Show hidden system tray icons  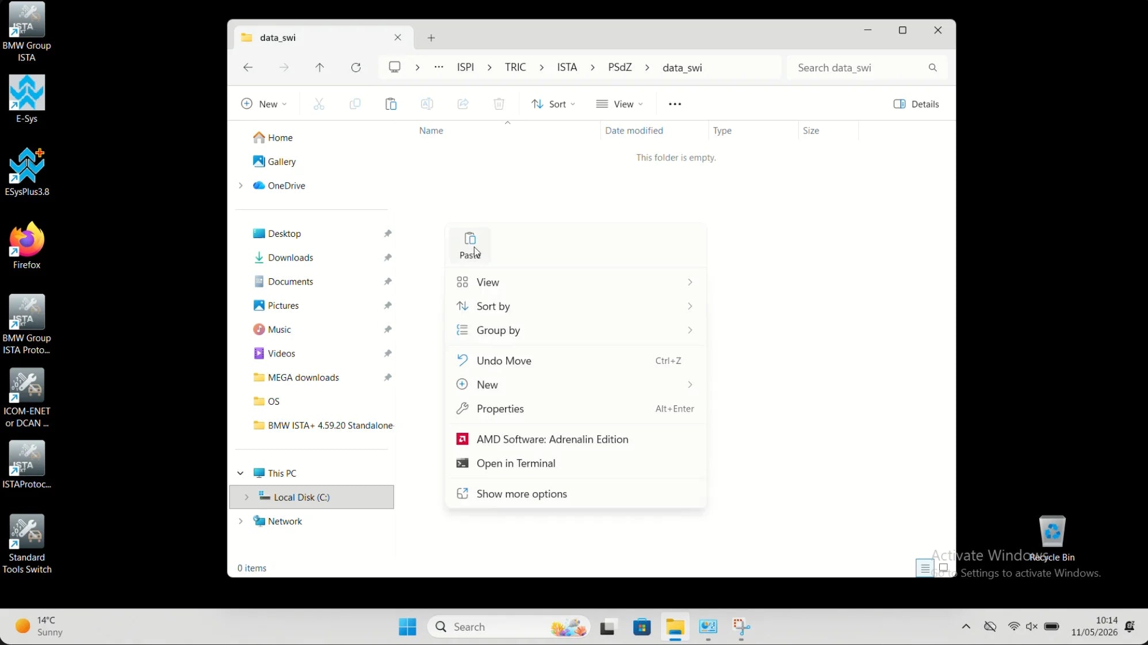pos(966,627)
